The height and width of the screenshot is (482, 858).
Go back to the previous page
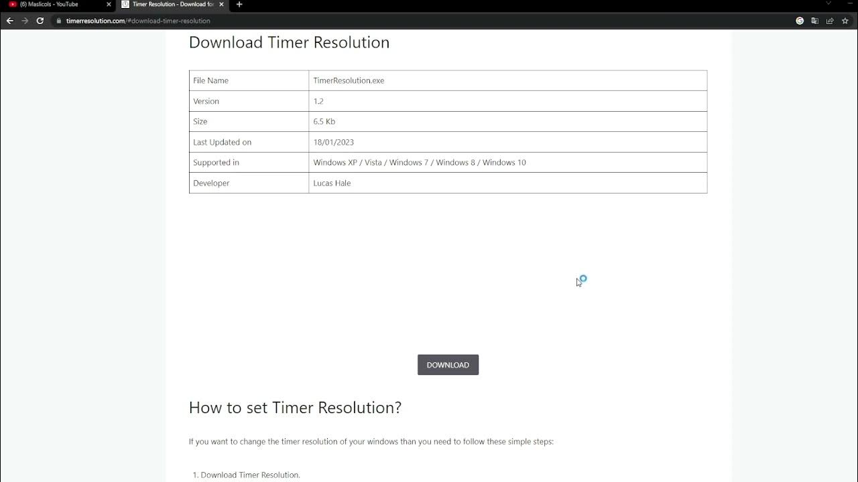click(9, 21)
